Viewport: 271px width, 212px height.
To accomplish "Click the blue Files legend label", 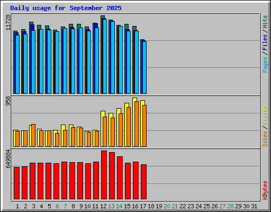I will [265, 42].
